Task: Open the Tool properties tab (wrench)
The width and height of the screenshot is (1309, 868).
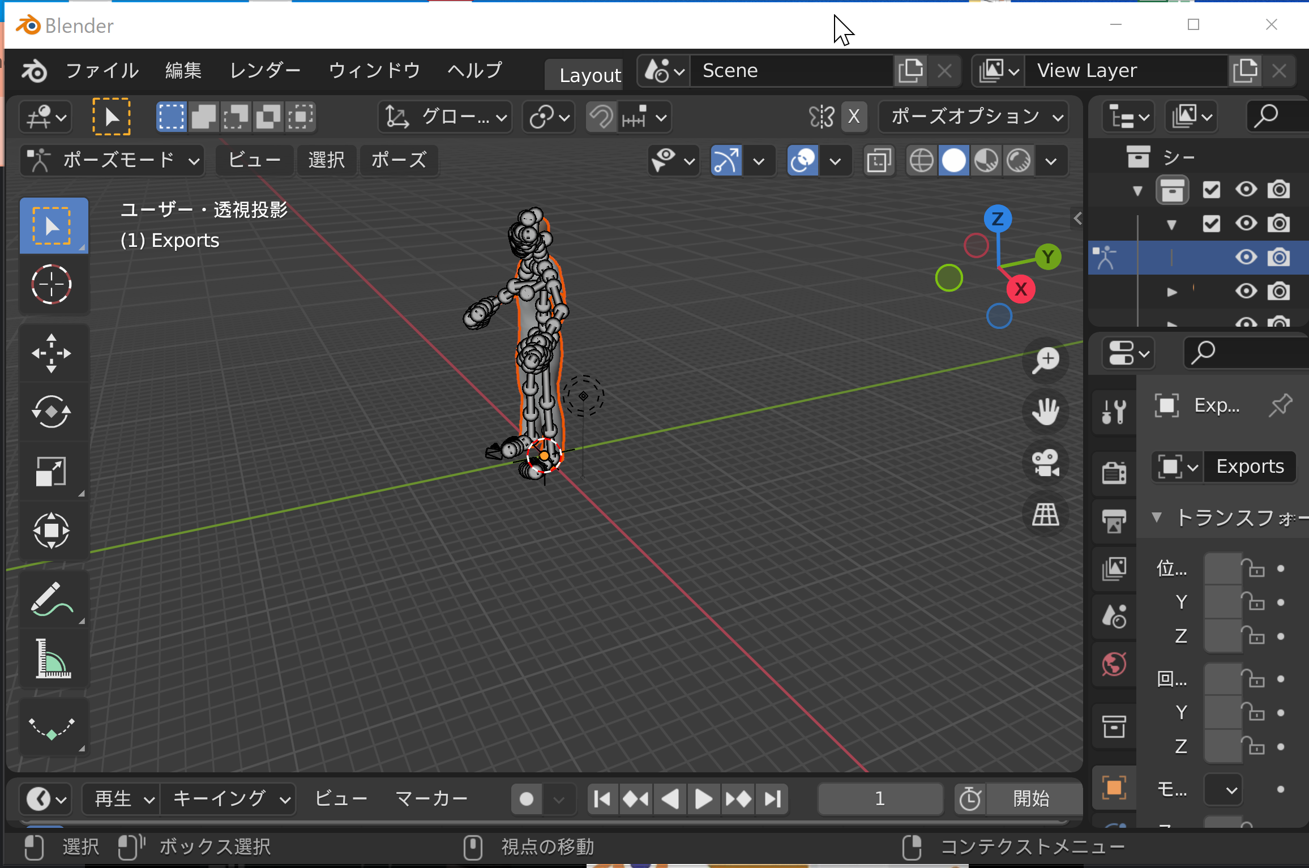Action: [1114, 412]
